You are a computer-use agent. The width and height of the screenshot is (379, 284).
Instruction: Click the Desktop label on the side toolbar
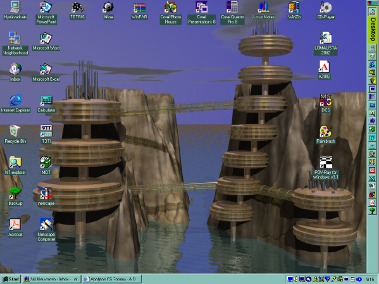coord(373,29)
